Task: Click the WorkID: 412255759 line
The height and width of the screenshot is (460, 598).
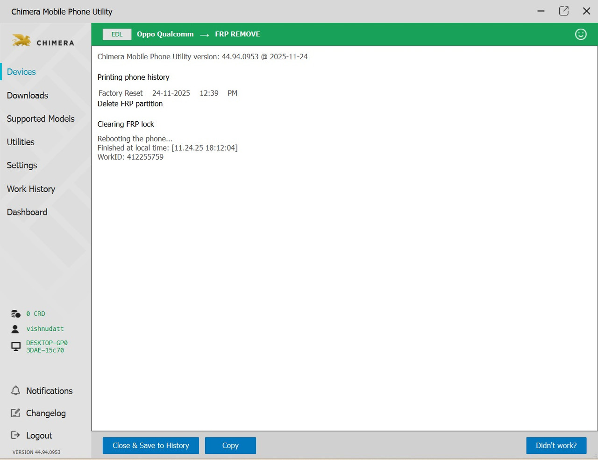Action: pos(130,157)
